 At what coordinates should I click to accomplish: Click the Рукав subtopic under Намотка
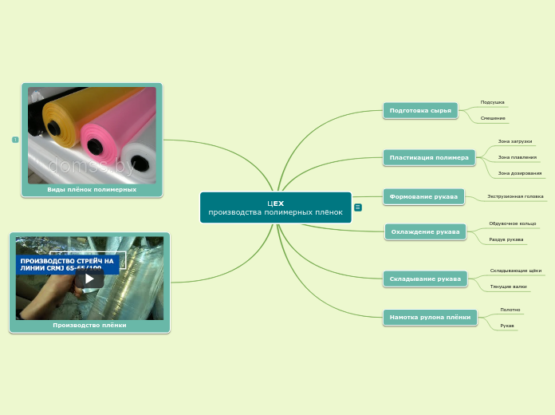pyautogui.click(x=507, y=326)
